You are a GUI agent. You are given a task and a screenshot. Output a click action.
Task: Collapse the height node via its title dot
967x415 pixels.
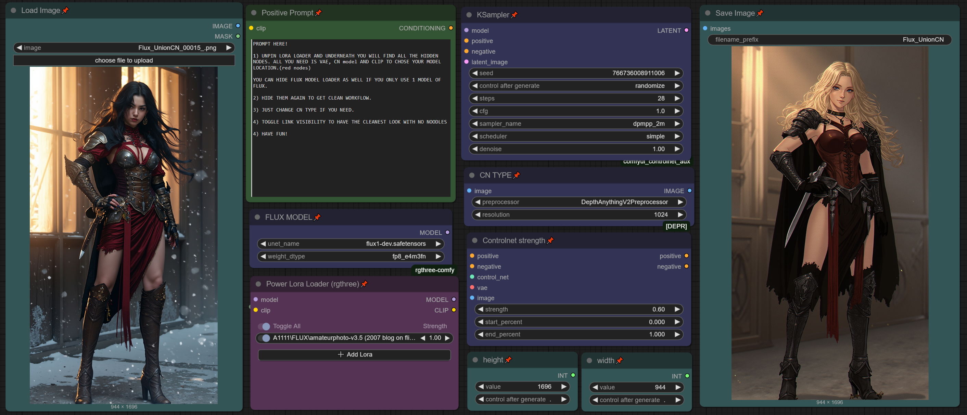(x=475, y=360)
